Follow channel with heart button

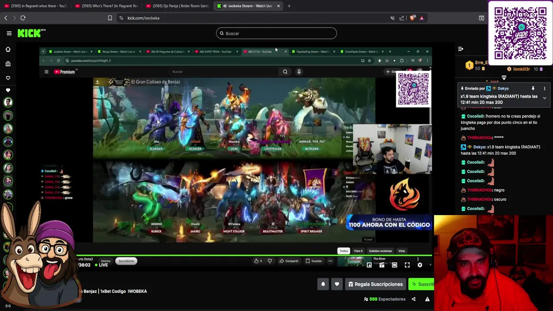337,284
